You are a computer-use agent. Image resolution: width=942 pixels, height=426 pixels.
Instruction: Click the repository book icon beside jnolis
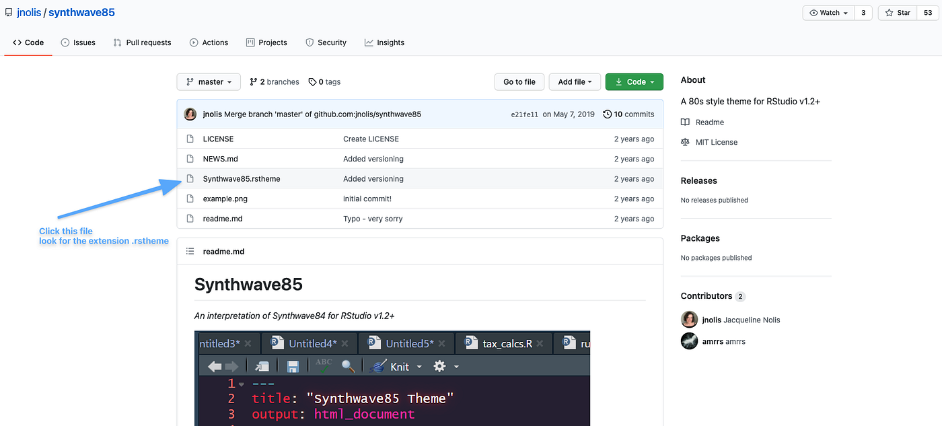[x=9, y=13]
